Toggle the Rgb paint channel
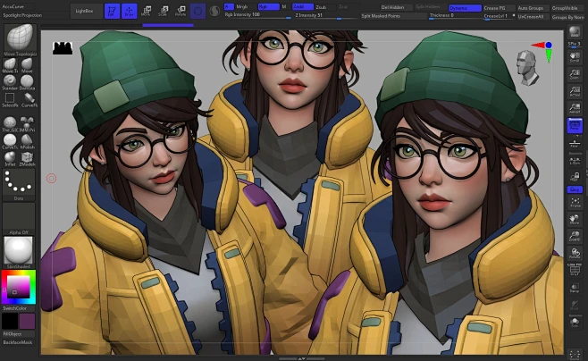Viewport: 588px width, 361px height. click(268, 7)
